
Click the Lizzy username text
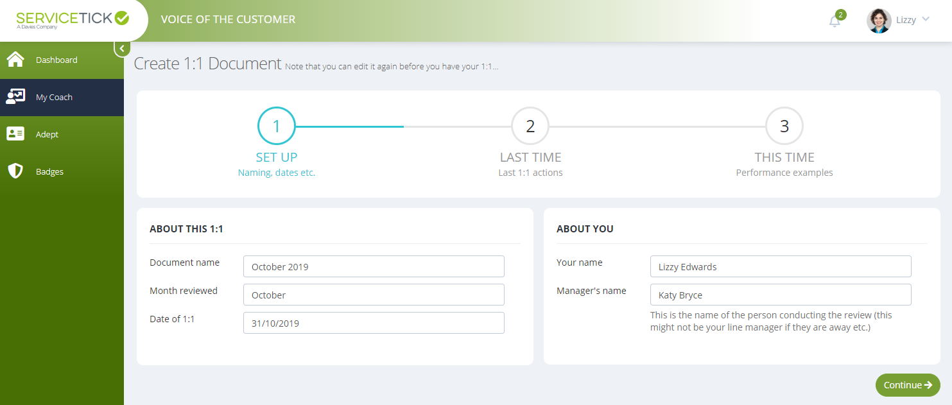906,20
